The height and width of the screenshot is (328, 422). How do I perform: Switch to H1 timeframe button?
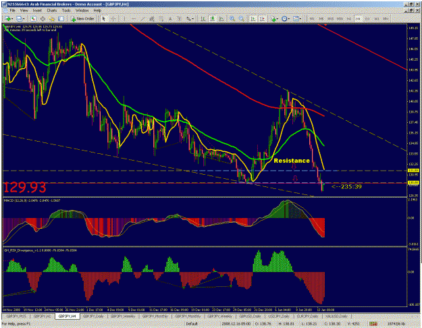pos(349,19)
